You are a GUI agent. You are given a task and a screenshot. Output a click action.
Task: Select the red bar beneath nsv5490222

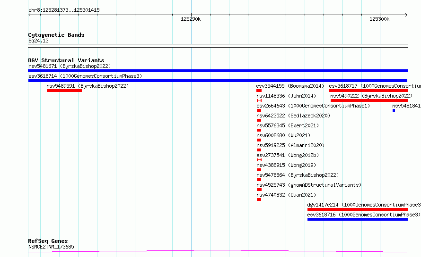coord(369,100)
